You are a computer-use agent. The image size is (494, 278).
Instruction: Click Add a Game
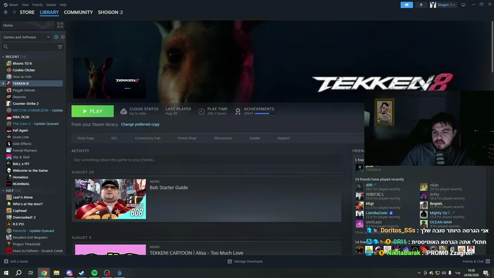click(16, 261)
